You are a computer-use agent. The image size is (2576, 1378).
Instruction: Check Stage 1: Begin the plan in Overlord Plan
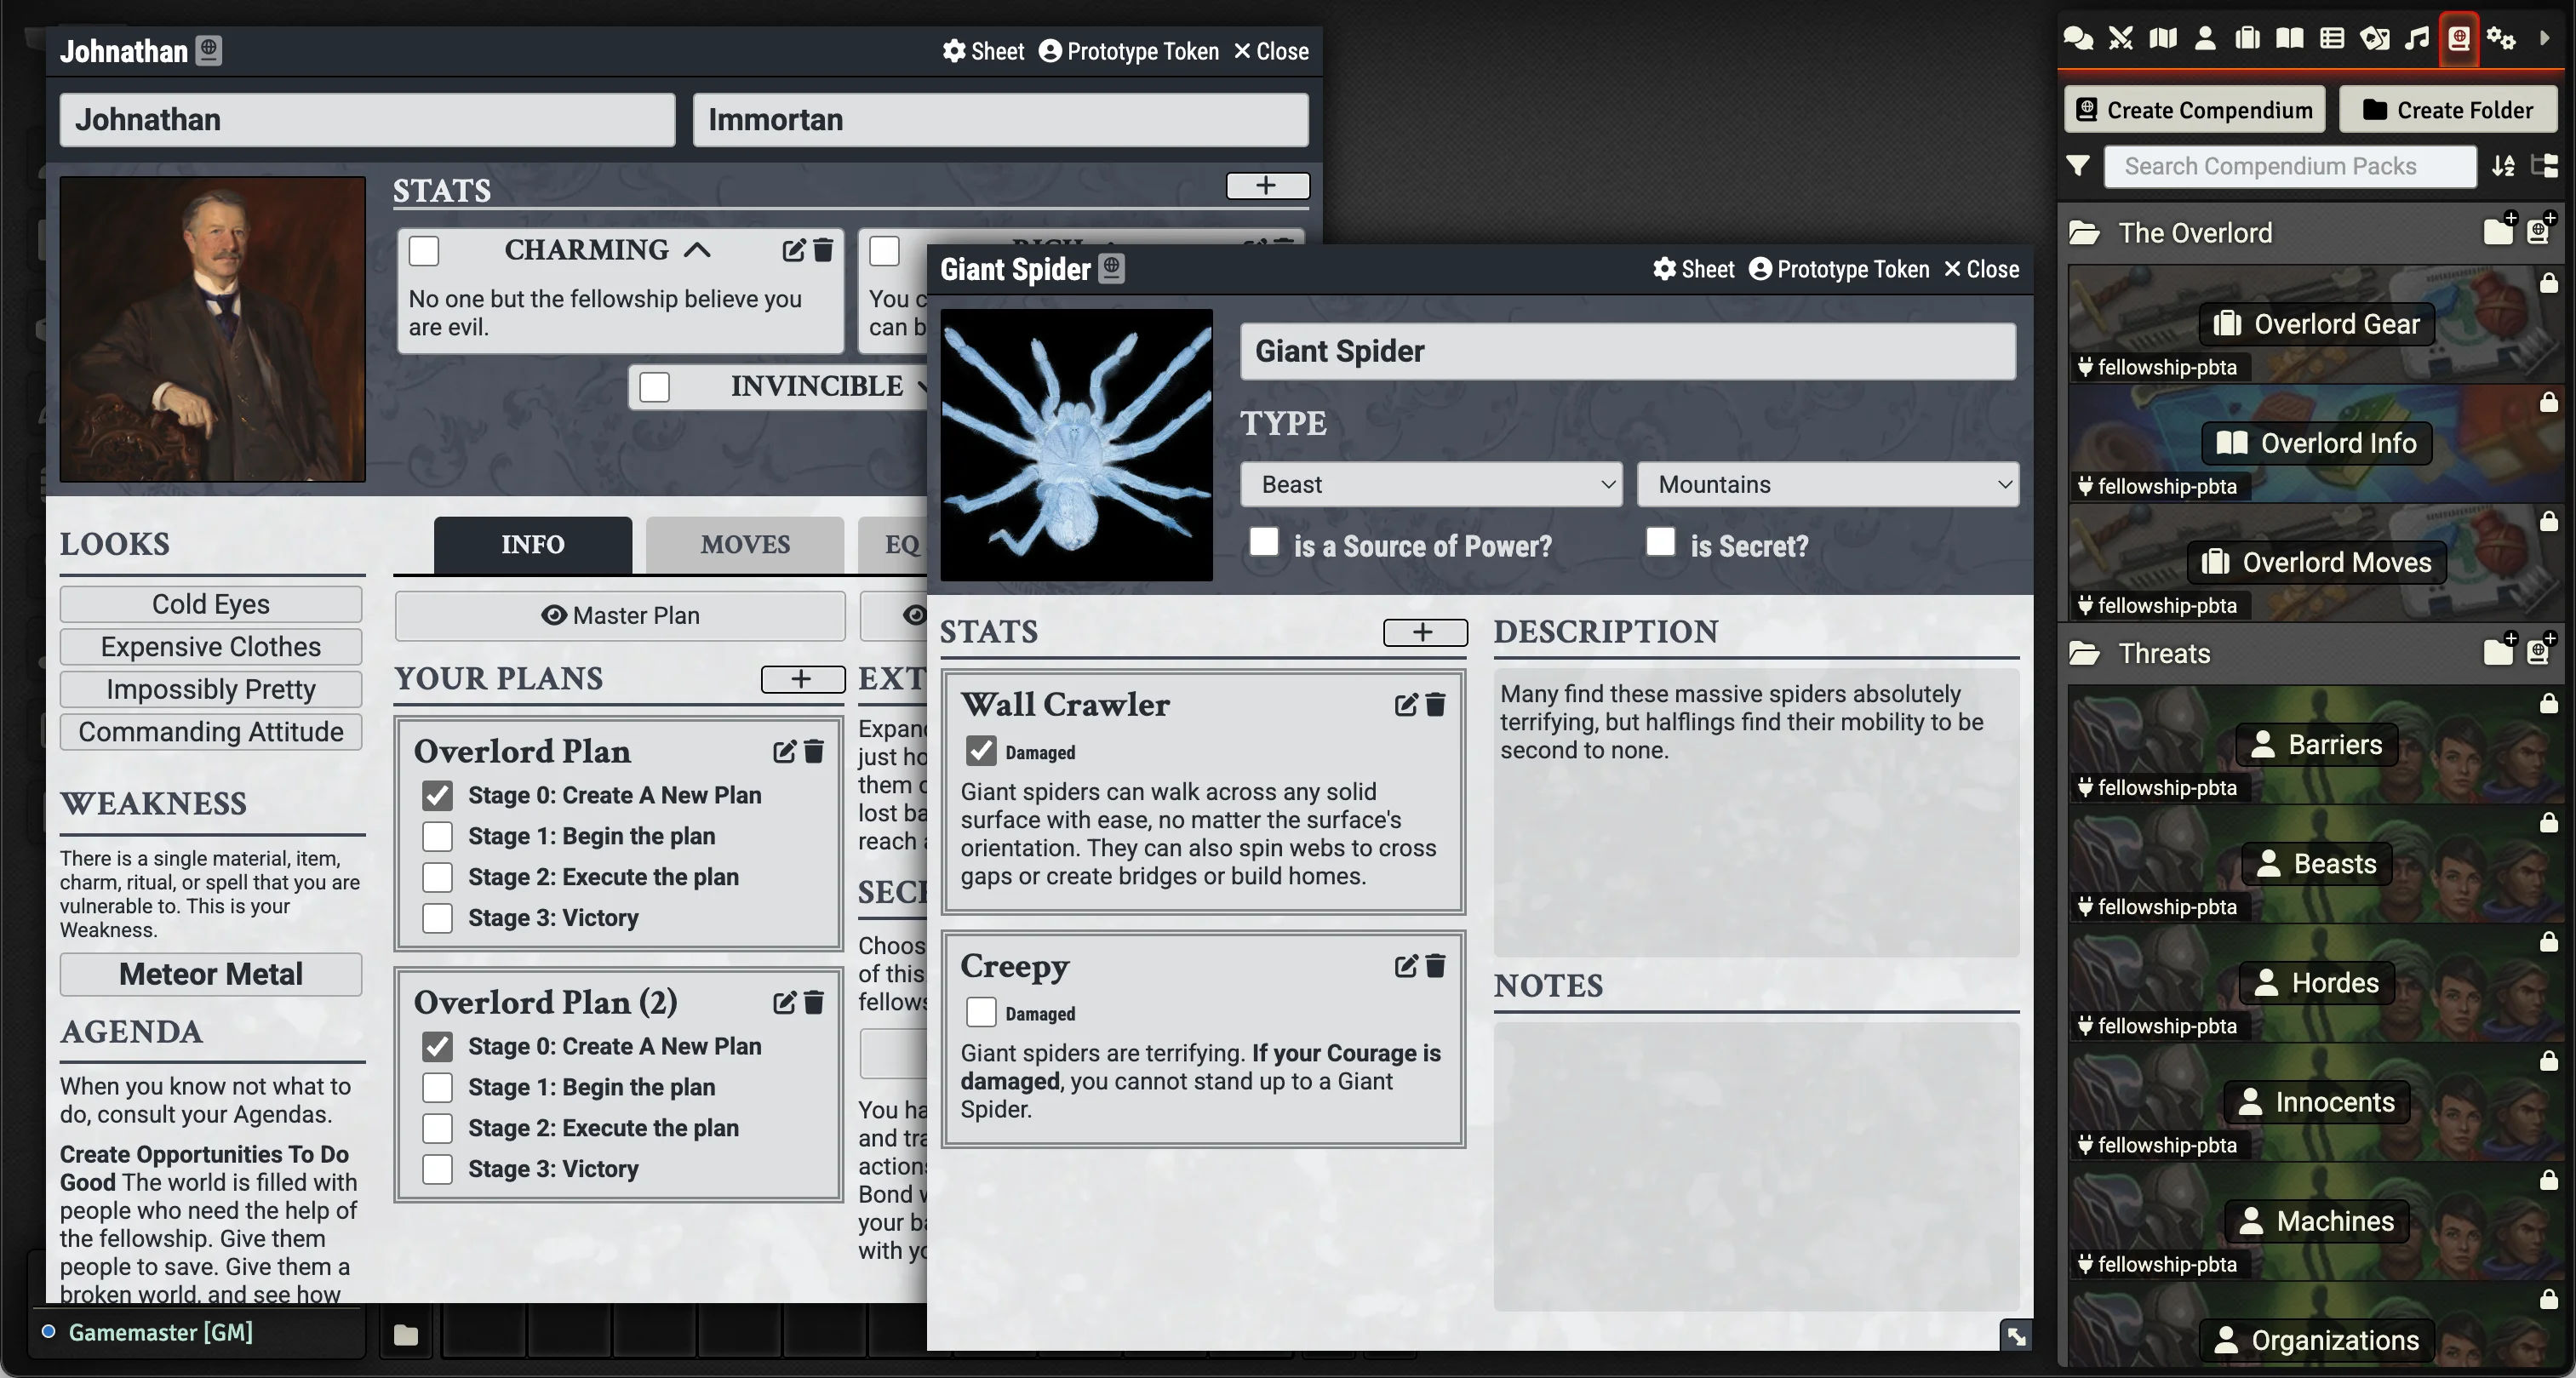[437, 836]
